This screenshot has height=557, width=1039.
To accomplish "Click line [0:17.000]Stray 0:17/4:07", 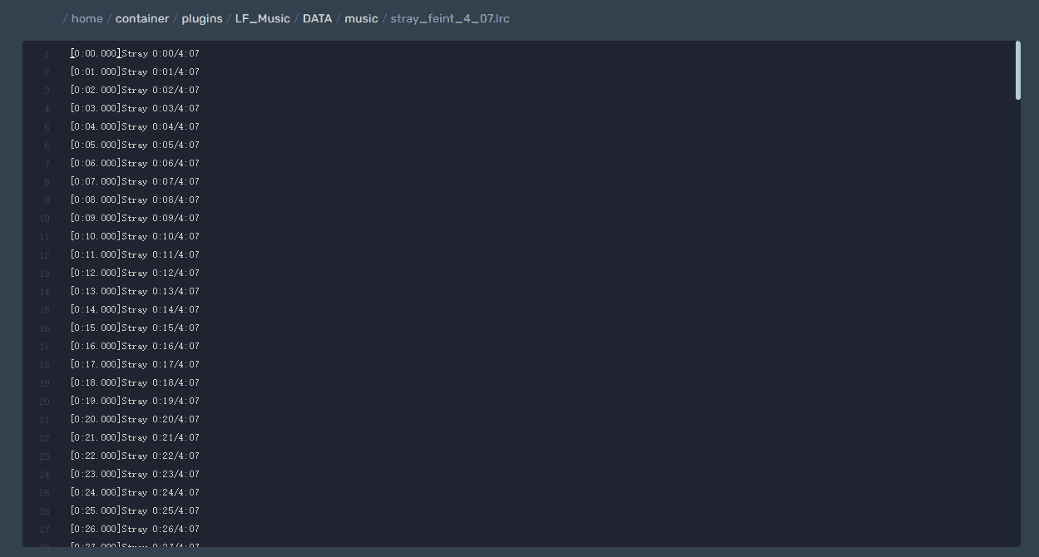I will click(135, 364).
